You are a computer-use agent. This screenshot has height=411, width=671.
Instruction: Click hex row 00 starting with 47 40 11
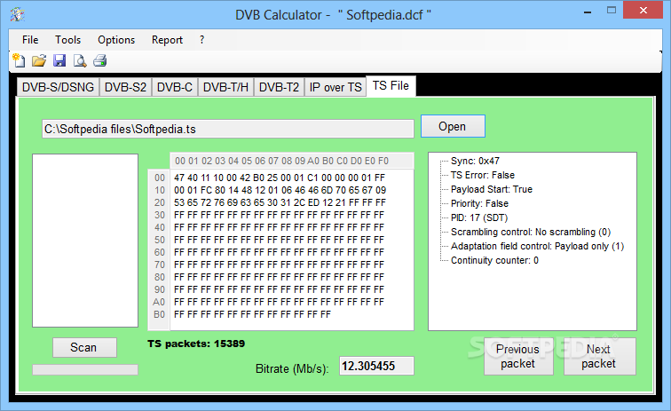[279, 178]
